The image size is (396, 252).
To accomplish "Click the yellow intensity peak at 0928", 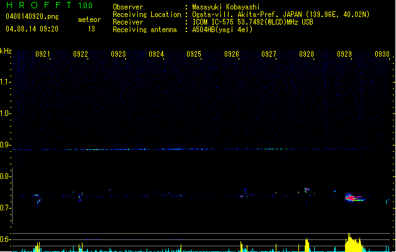I will click(307, 245).
